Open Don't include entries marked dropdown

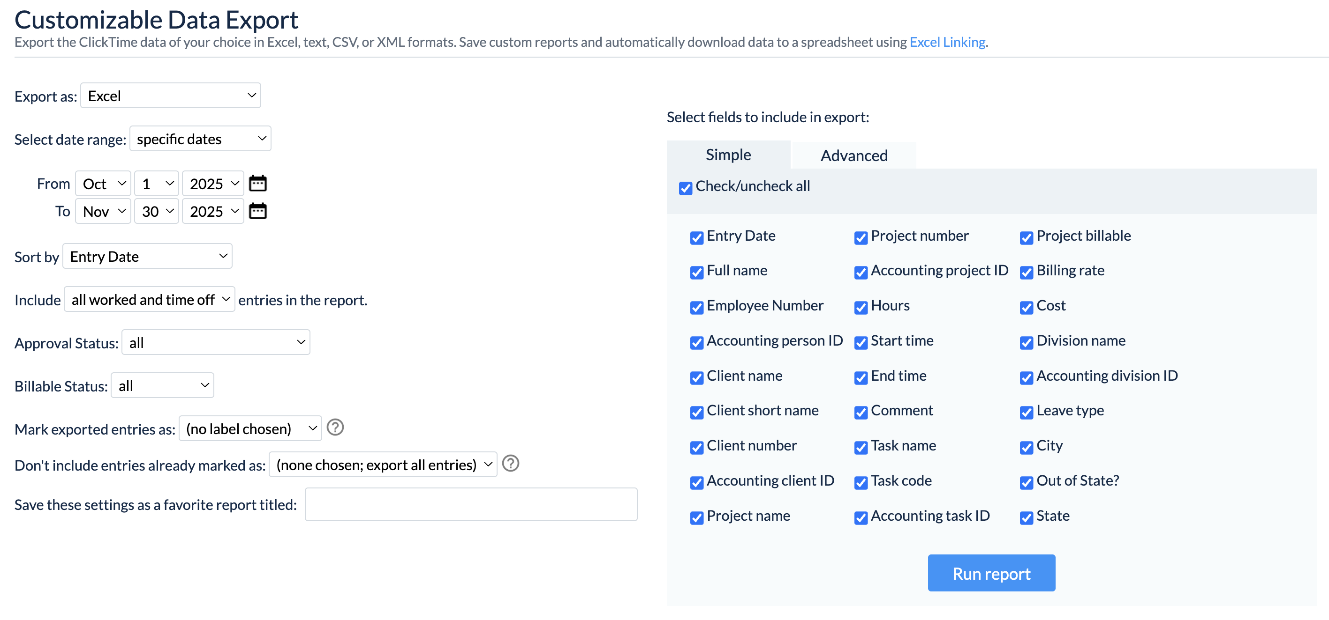383,465
